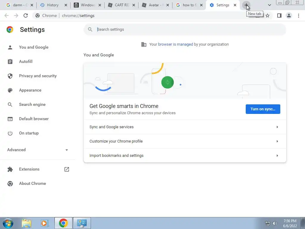Click the New tab plus button
This screenshot has width=305, height=229.
point(246,5)
